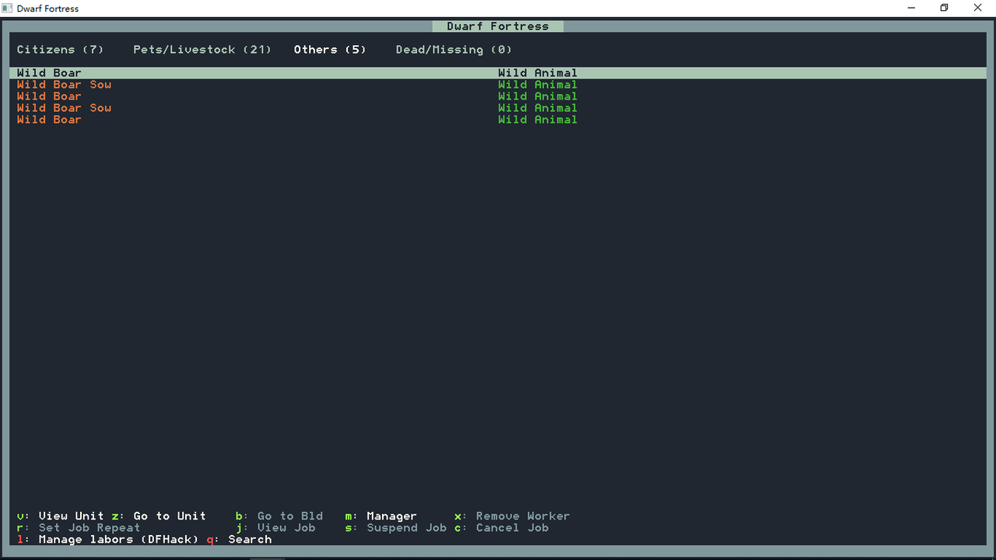Click the Dwarf Fortress screen title

[498, 26]
